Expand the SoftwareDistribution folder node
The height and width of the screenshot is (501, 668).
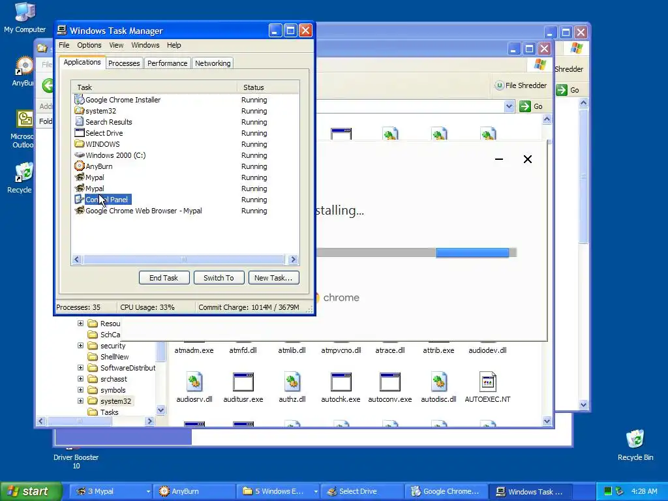(80, 368)
